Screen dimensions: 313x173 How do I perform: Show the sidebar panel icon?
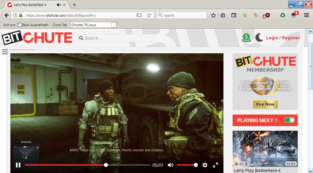pos(234,15)
